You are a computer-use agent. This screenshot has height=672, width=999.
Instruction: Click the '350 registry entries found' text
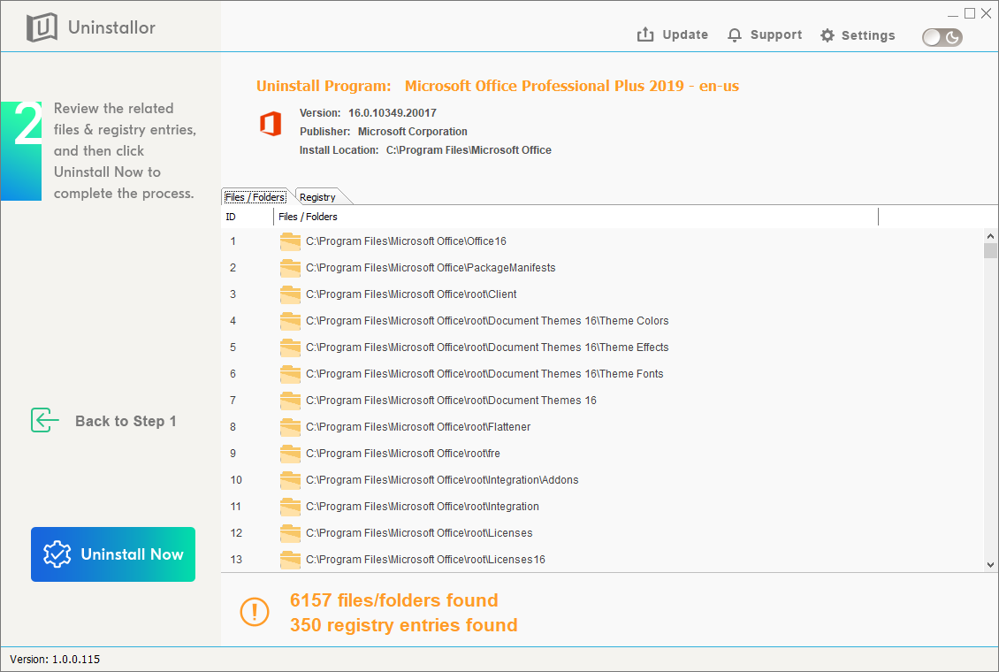[x=403, y=625]
